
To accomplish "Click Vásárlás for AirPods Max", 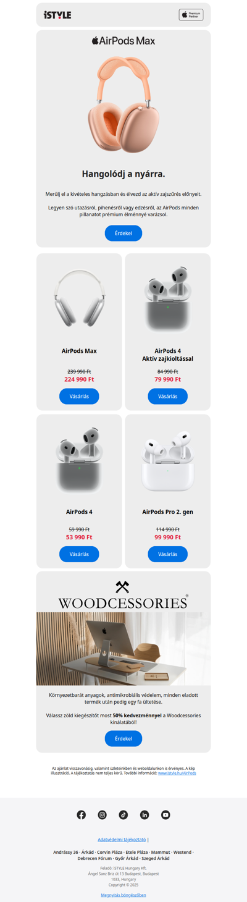I will (79, 396).
